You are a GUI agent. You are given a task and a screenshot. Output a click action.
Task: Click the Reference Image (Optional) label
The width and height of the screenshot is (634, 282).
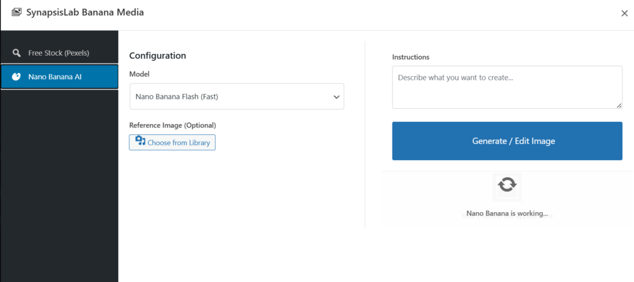172,125
